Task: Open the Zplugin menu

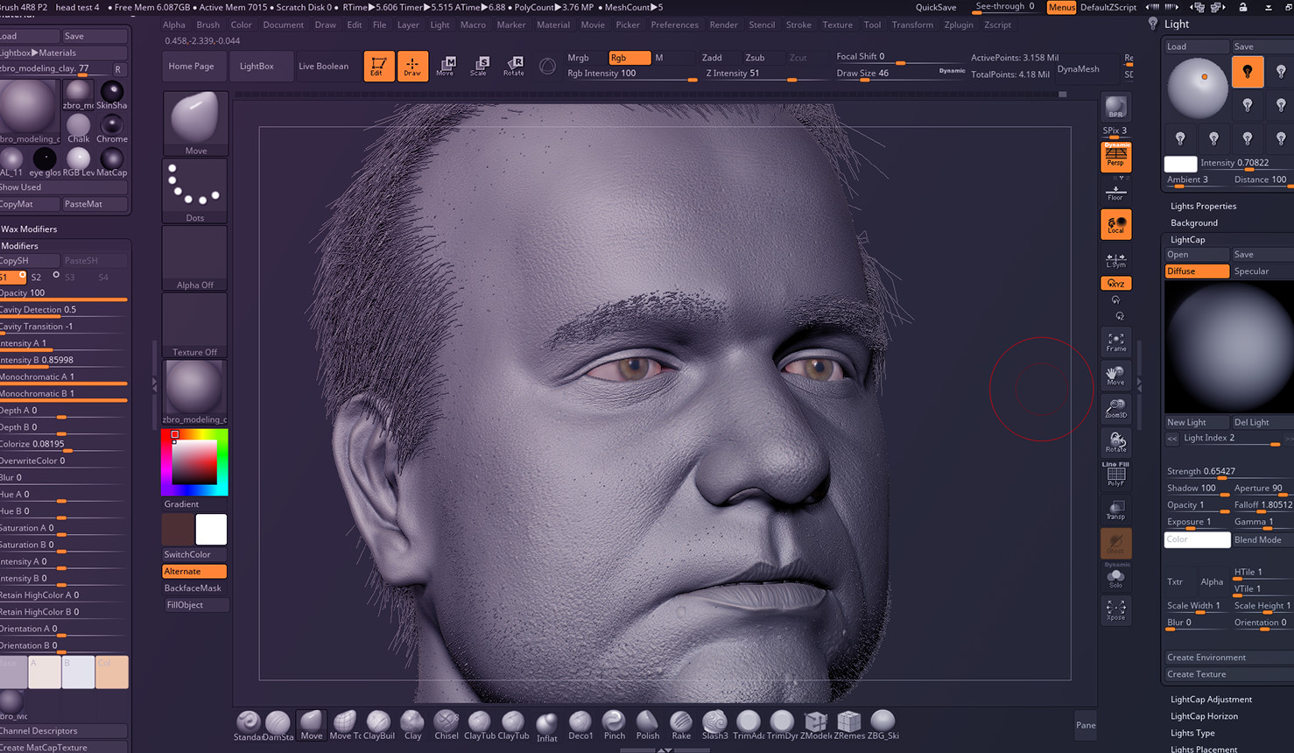Action: [959, 25]
